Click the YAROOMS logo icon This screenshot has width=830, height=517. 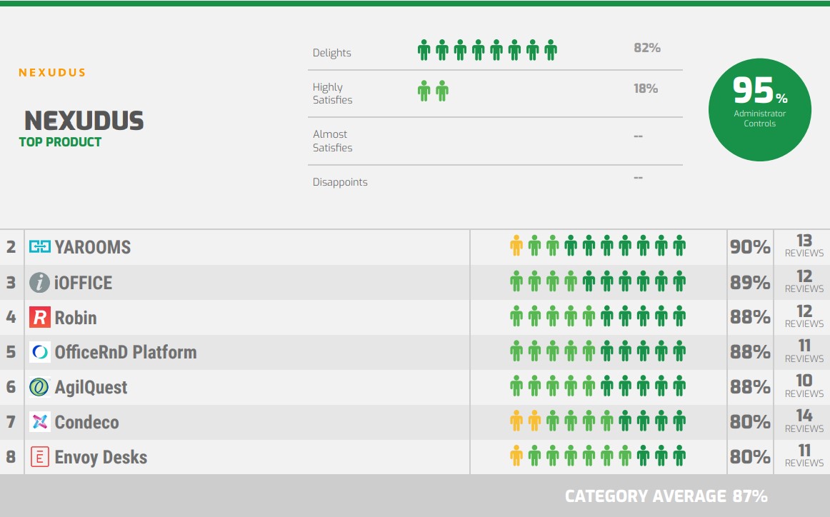(40, 246)
